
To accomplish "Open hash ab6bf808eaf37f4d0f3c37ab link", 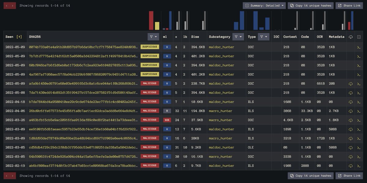I will pyautogui.click(x=83, y=166).
